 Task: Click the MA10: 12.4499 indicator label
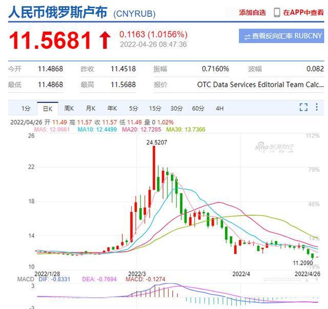pos(97,130)
